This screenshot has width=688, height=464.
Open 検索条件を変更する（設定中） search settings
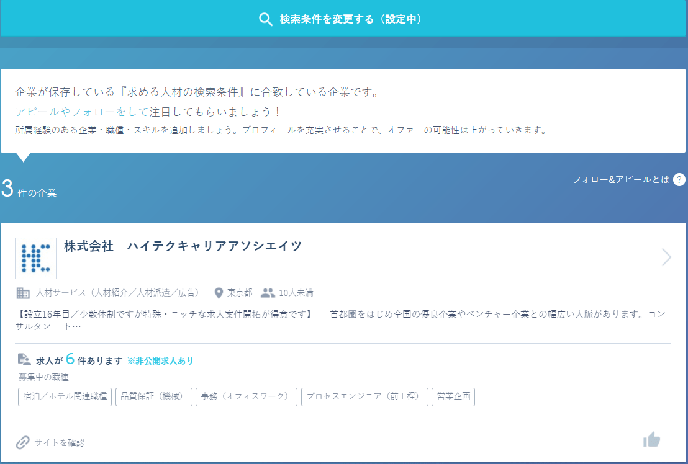(344, 19)
